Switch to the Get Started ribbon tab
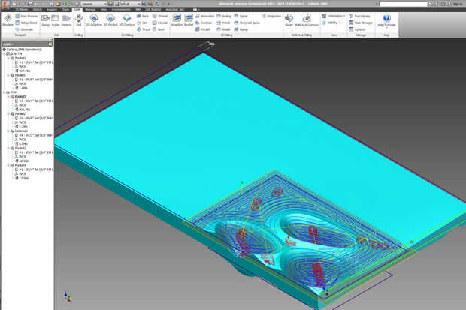 (153, 10)
